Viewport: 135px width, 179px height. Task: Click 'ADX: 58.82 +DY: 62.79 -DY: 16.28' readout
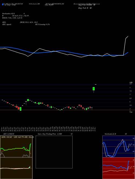pos(17,137)
